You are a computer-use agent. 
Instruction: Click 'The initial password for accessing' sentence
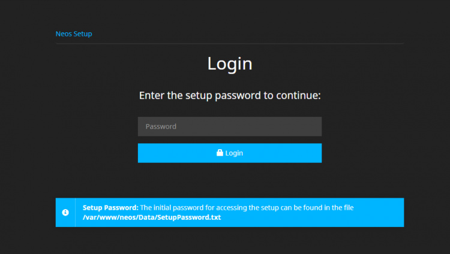(192, 208)
